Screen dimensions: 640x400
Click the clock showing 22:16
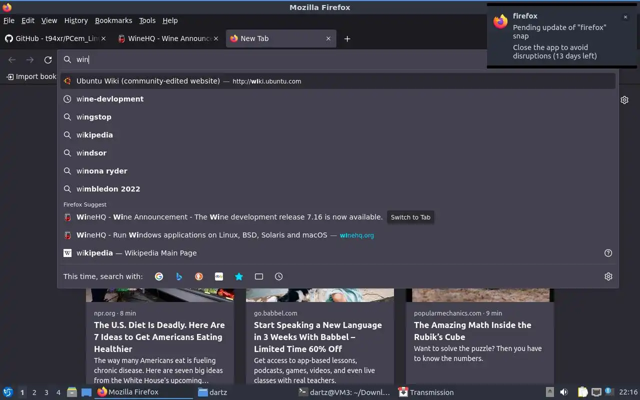click(x=628, y=392)
